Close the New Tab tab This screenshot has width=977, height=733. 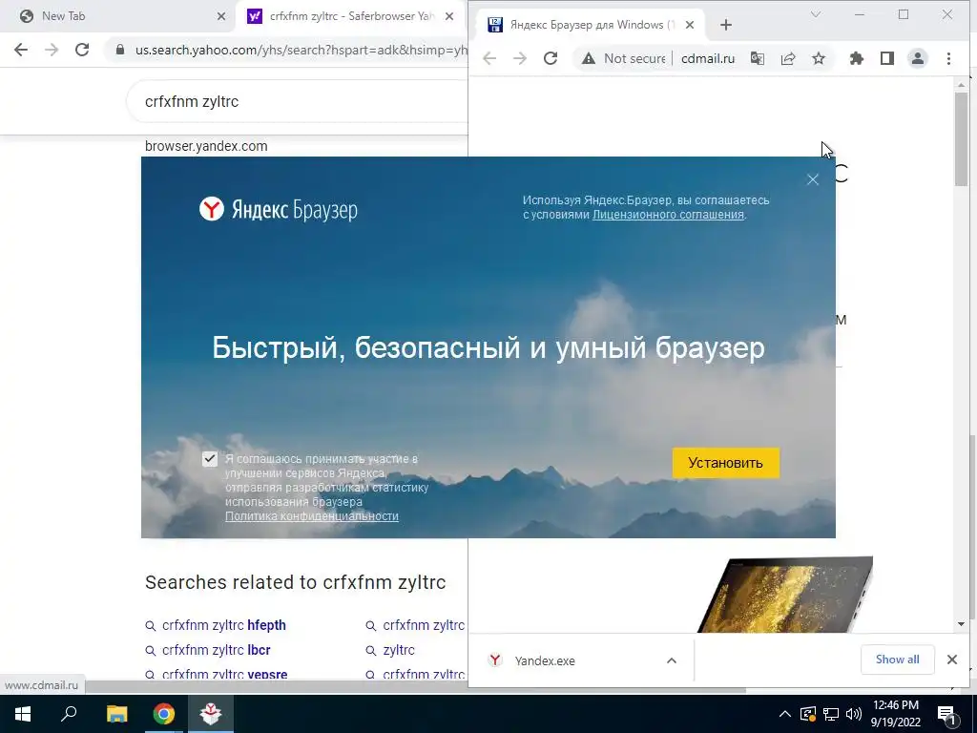point(221,17)
